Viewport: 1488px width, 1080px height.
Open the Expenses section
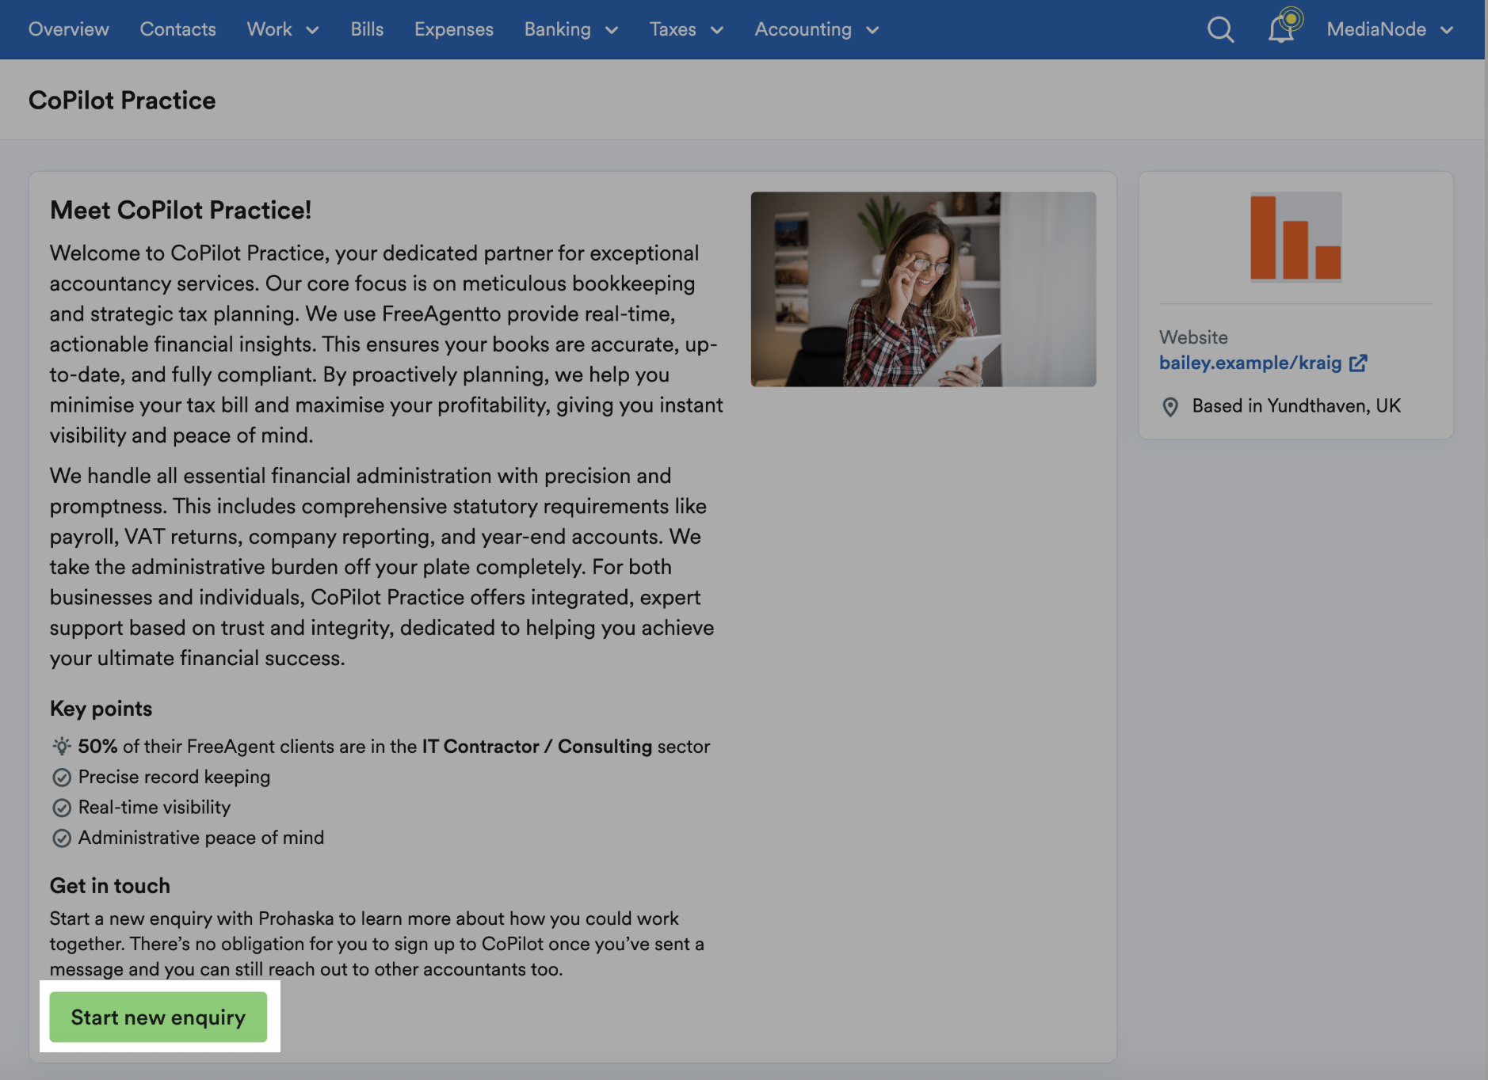[x=454, y=29]
